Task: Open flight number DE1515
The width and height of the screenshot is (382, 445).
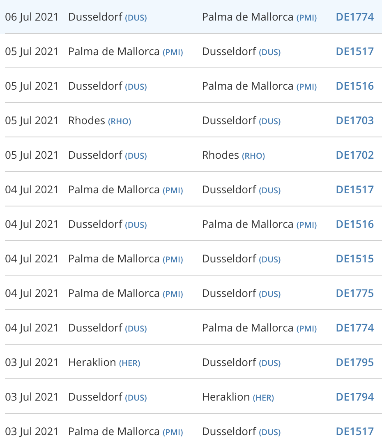Action: click(354, 259)
